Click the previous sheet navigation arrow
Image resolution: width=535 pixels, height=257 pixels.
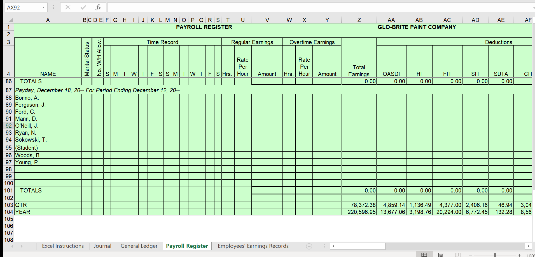click(x=12, y=246)
